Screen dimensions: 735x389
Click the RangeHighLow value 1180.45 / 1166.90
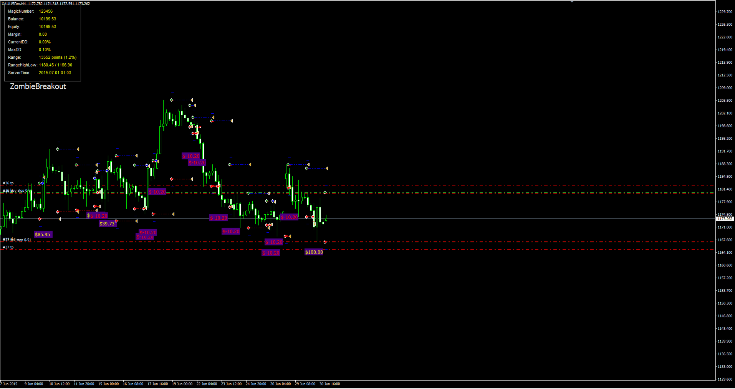(55, 65)
